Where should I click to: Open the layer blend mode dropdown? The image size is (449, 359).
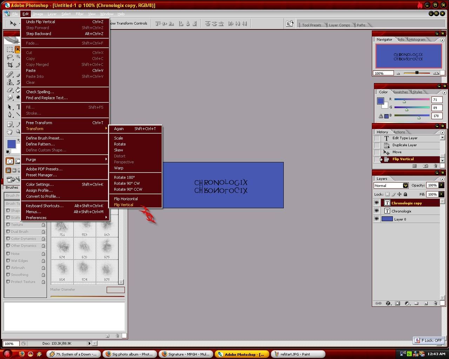pyautogui.click(x=391, y=185)
